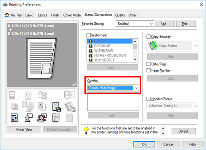This screenshot has width=206, height=150.
Task: Click the grayed horizontal bands page icon
Action: coord(69,118)
